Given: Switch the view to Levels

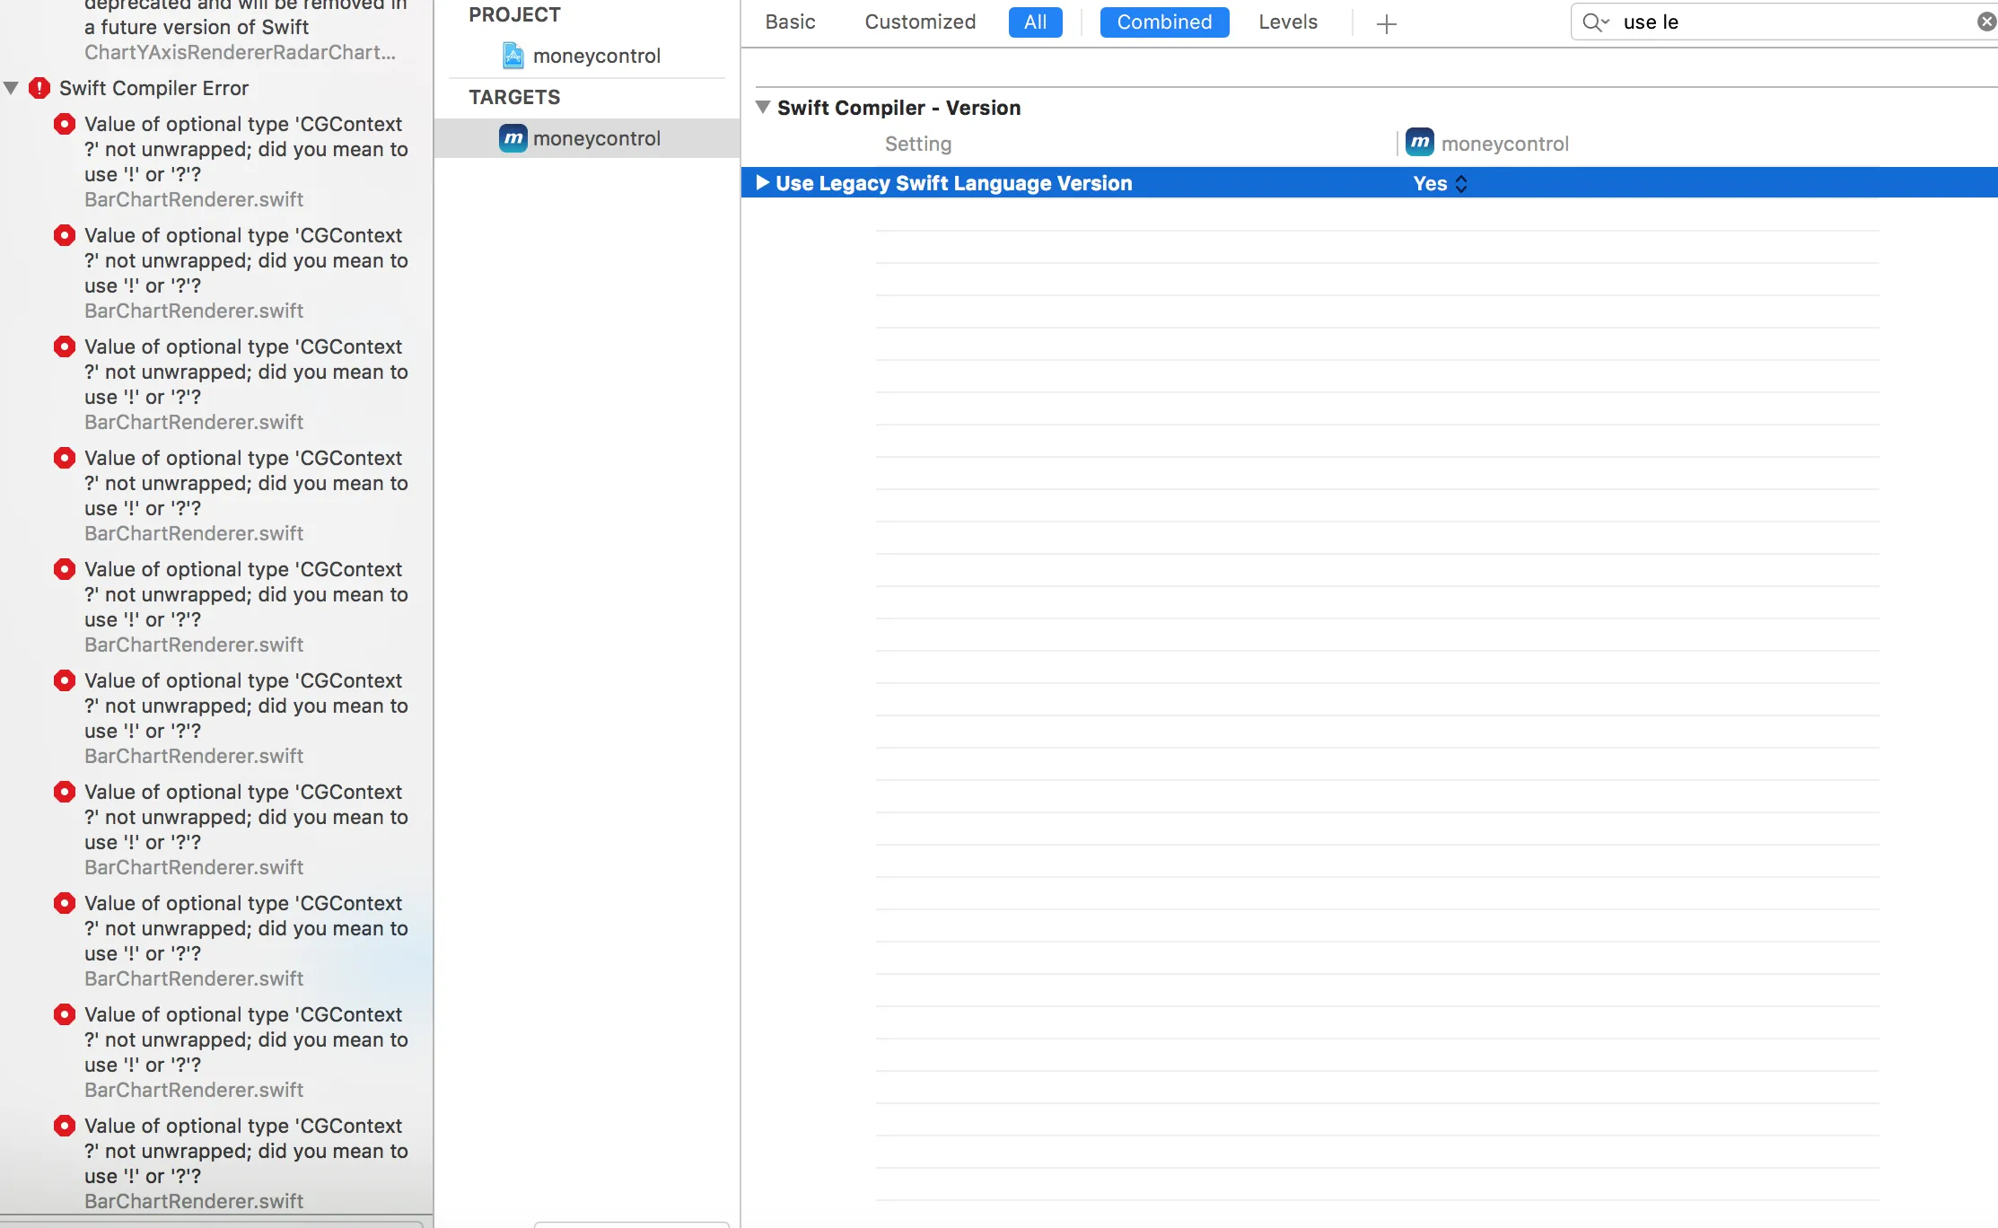Looking at the screenshot, I should [1287, 22].
